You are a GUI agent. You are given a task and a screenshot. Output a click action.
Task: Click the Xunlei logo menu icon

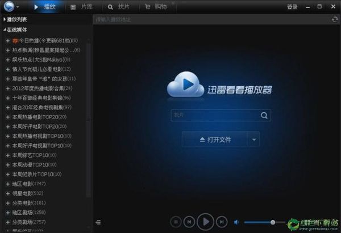pyautogui.click(x=9, y=7)
